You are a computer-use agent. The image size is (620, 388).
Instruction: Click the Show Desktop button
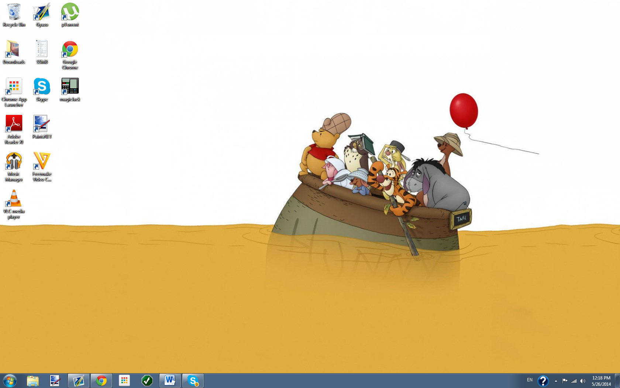617,381
